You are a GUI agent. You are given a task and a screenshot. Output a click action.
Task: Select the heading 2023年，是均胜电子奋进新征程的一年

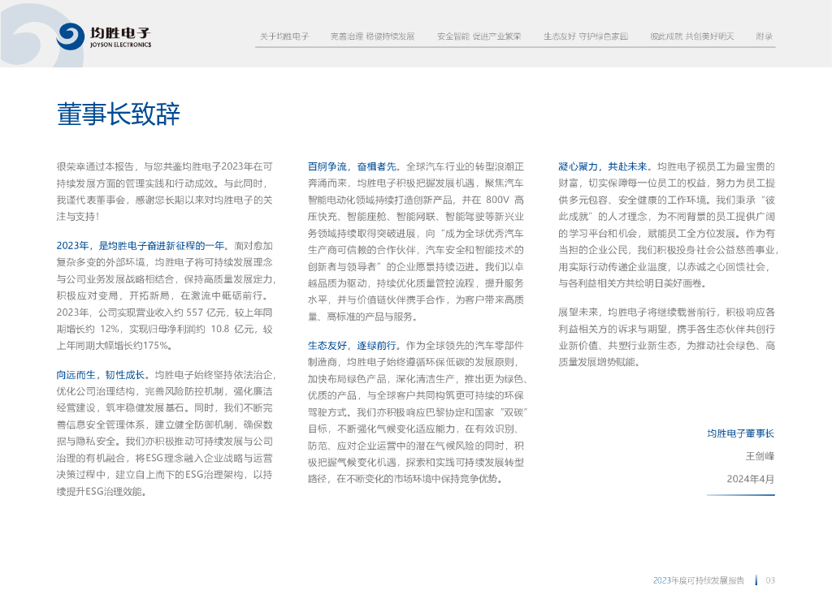(140, 246)
